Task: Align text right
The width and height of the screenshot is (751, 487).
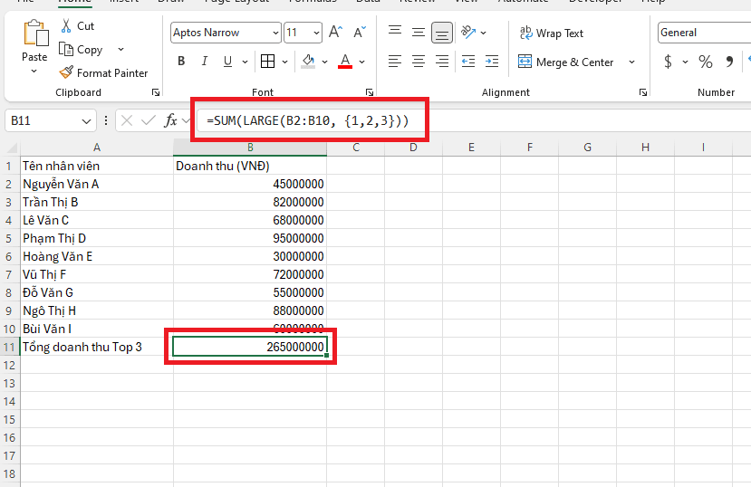Action: pyautogui.click(x=442, y=62)
